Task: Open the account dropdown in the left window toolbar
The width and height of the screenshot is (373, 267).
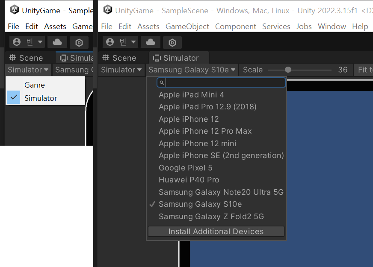Action: (x=27, y=42)
